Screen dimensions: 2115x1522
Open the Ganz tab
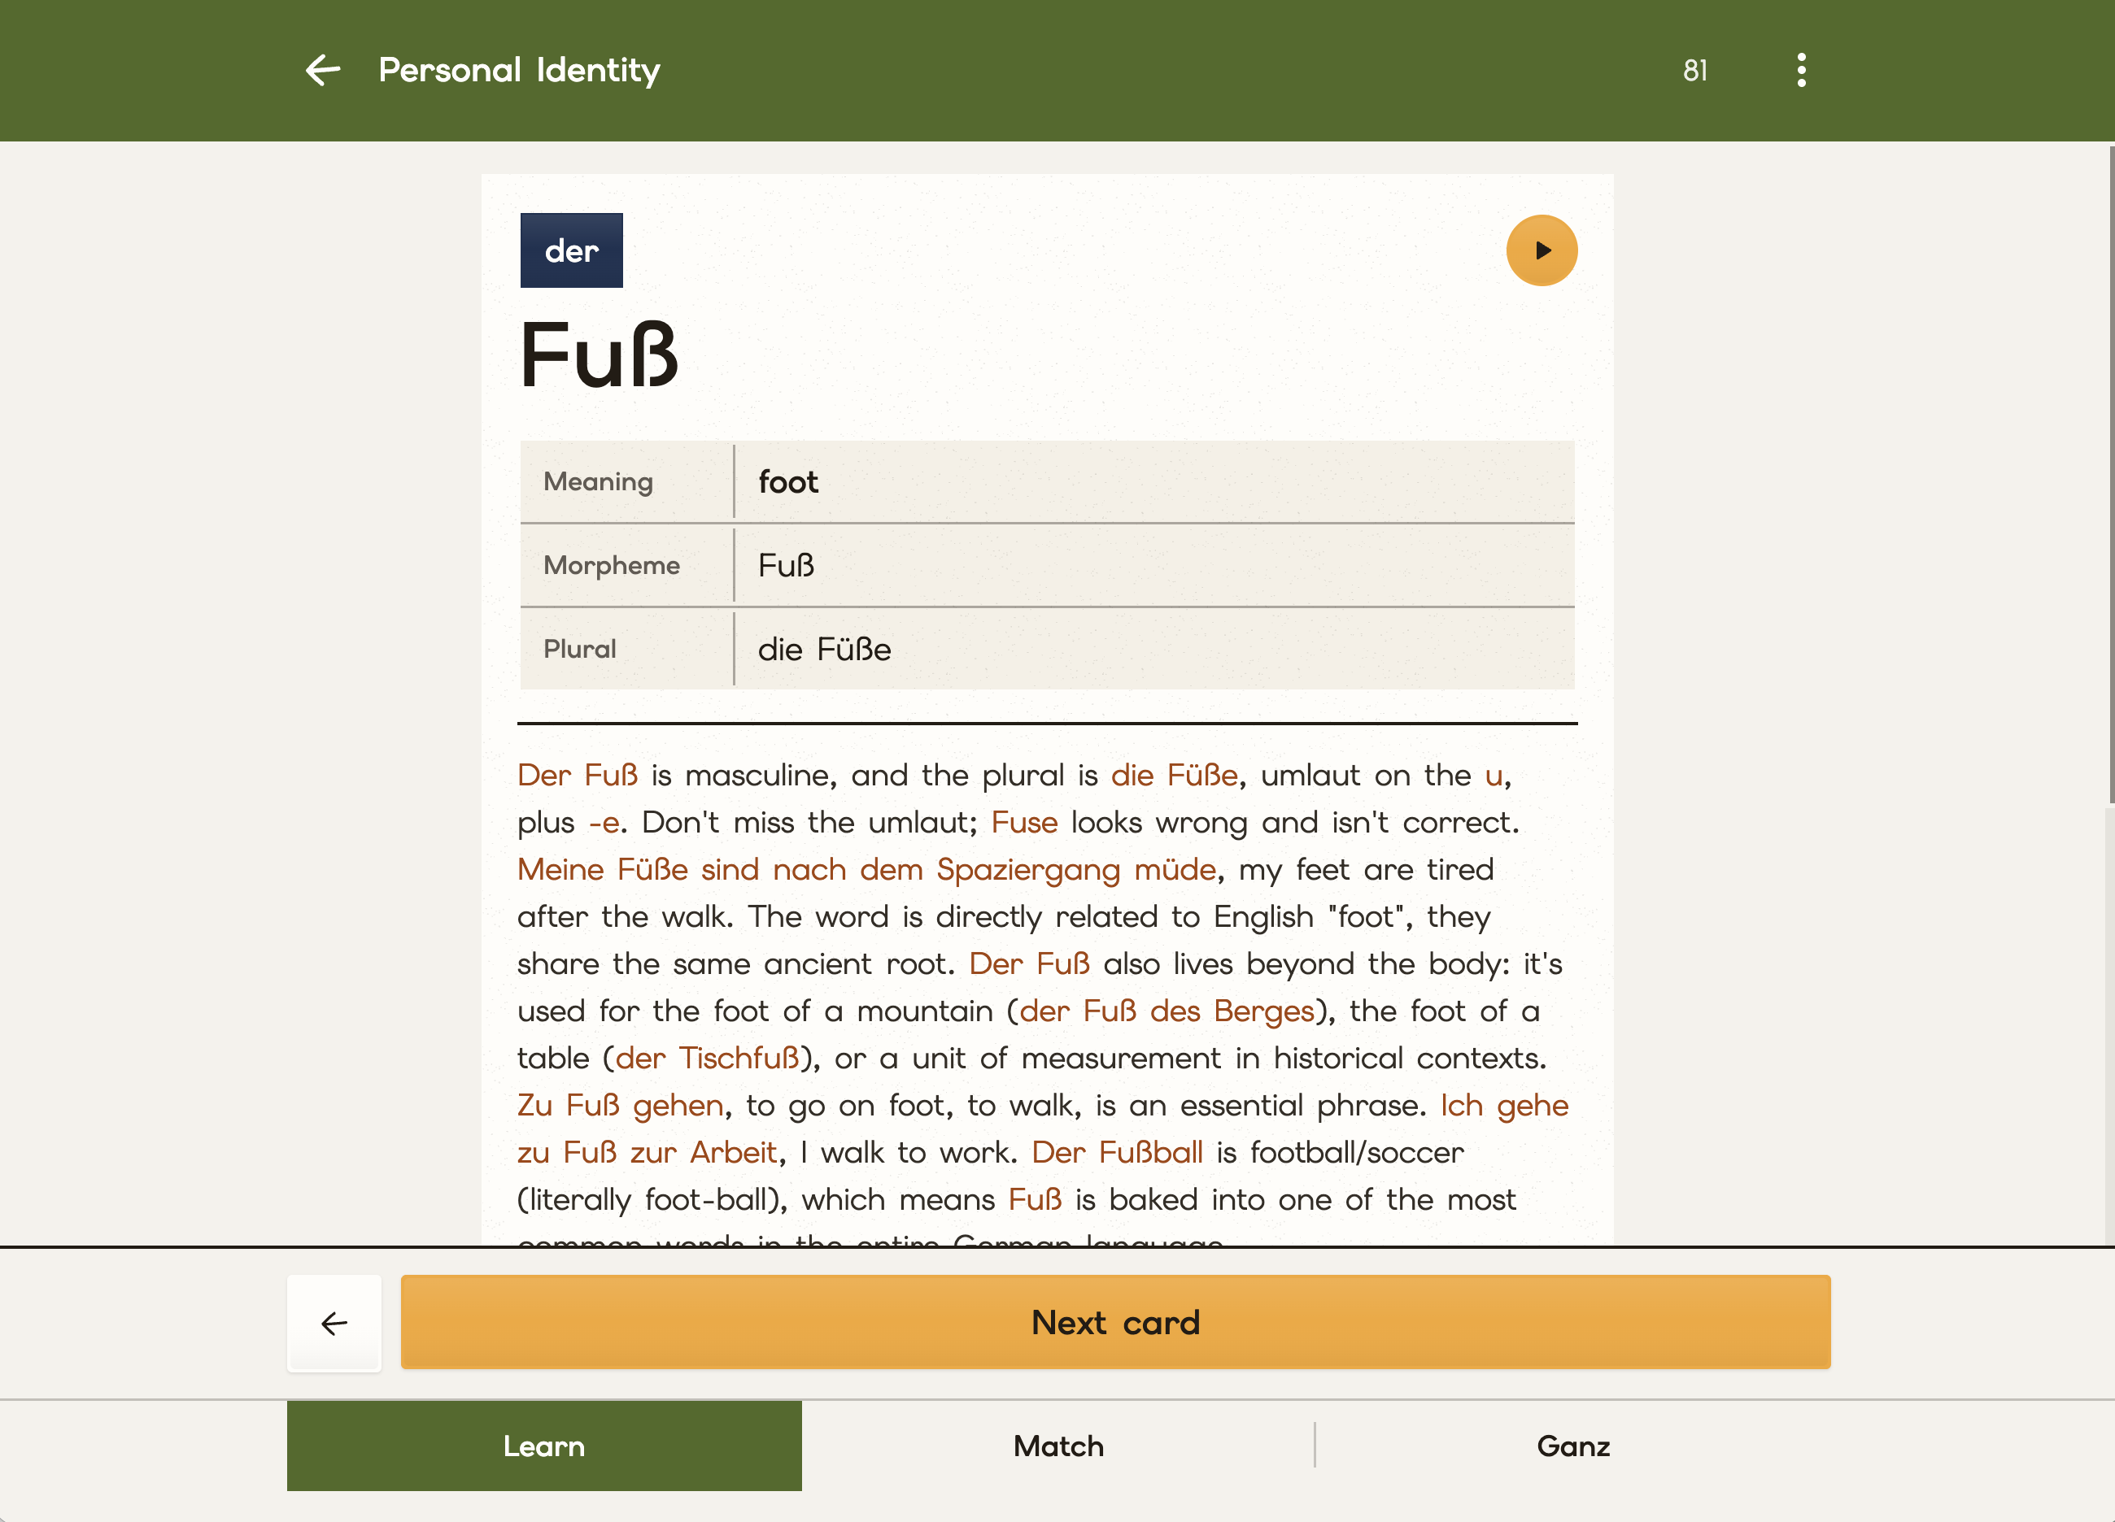click(x=1573, y=1446)
